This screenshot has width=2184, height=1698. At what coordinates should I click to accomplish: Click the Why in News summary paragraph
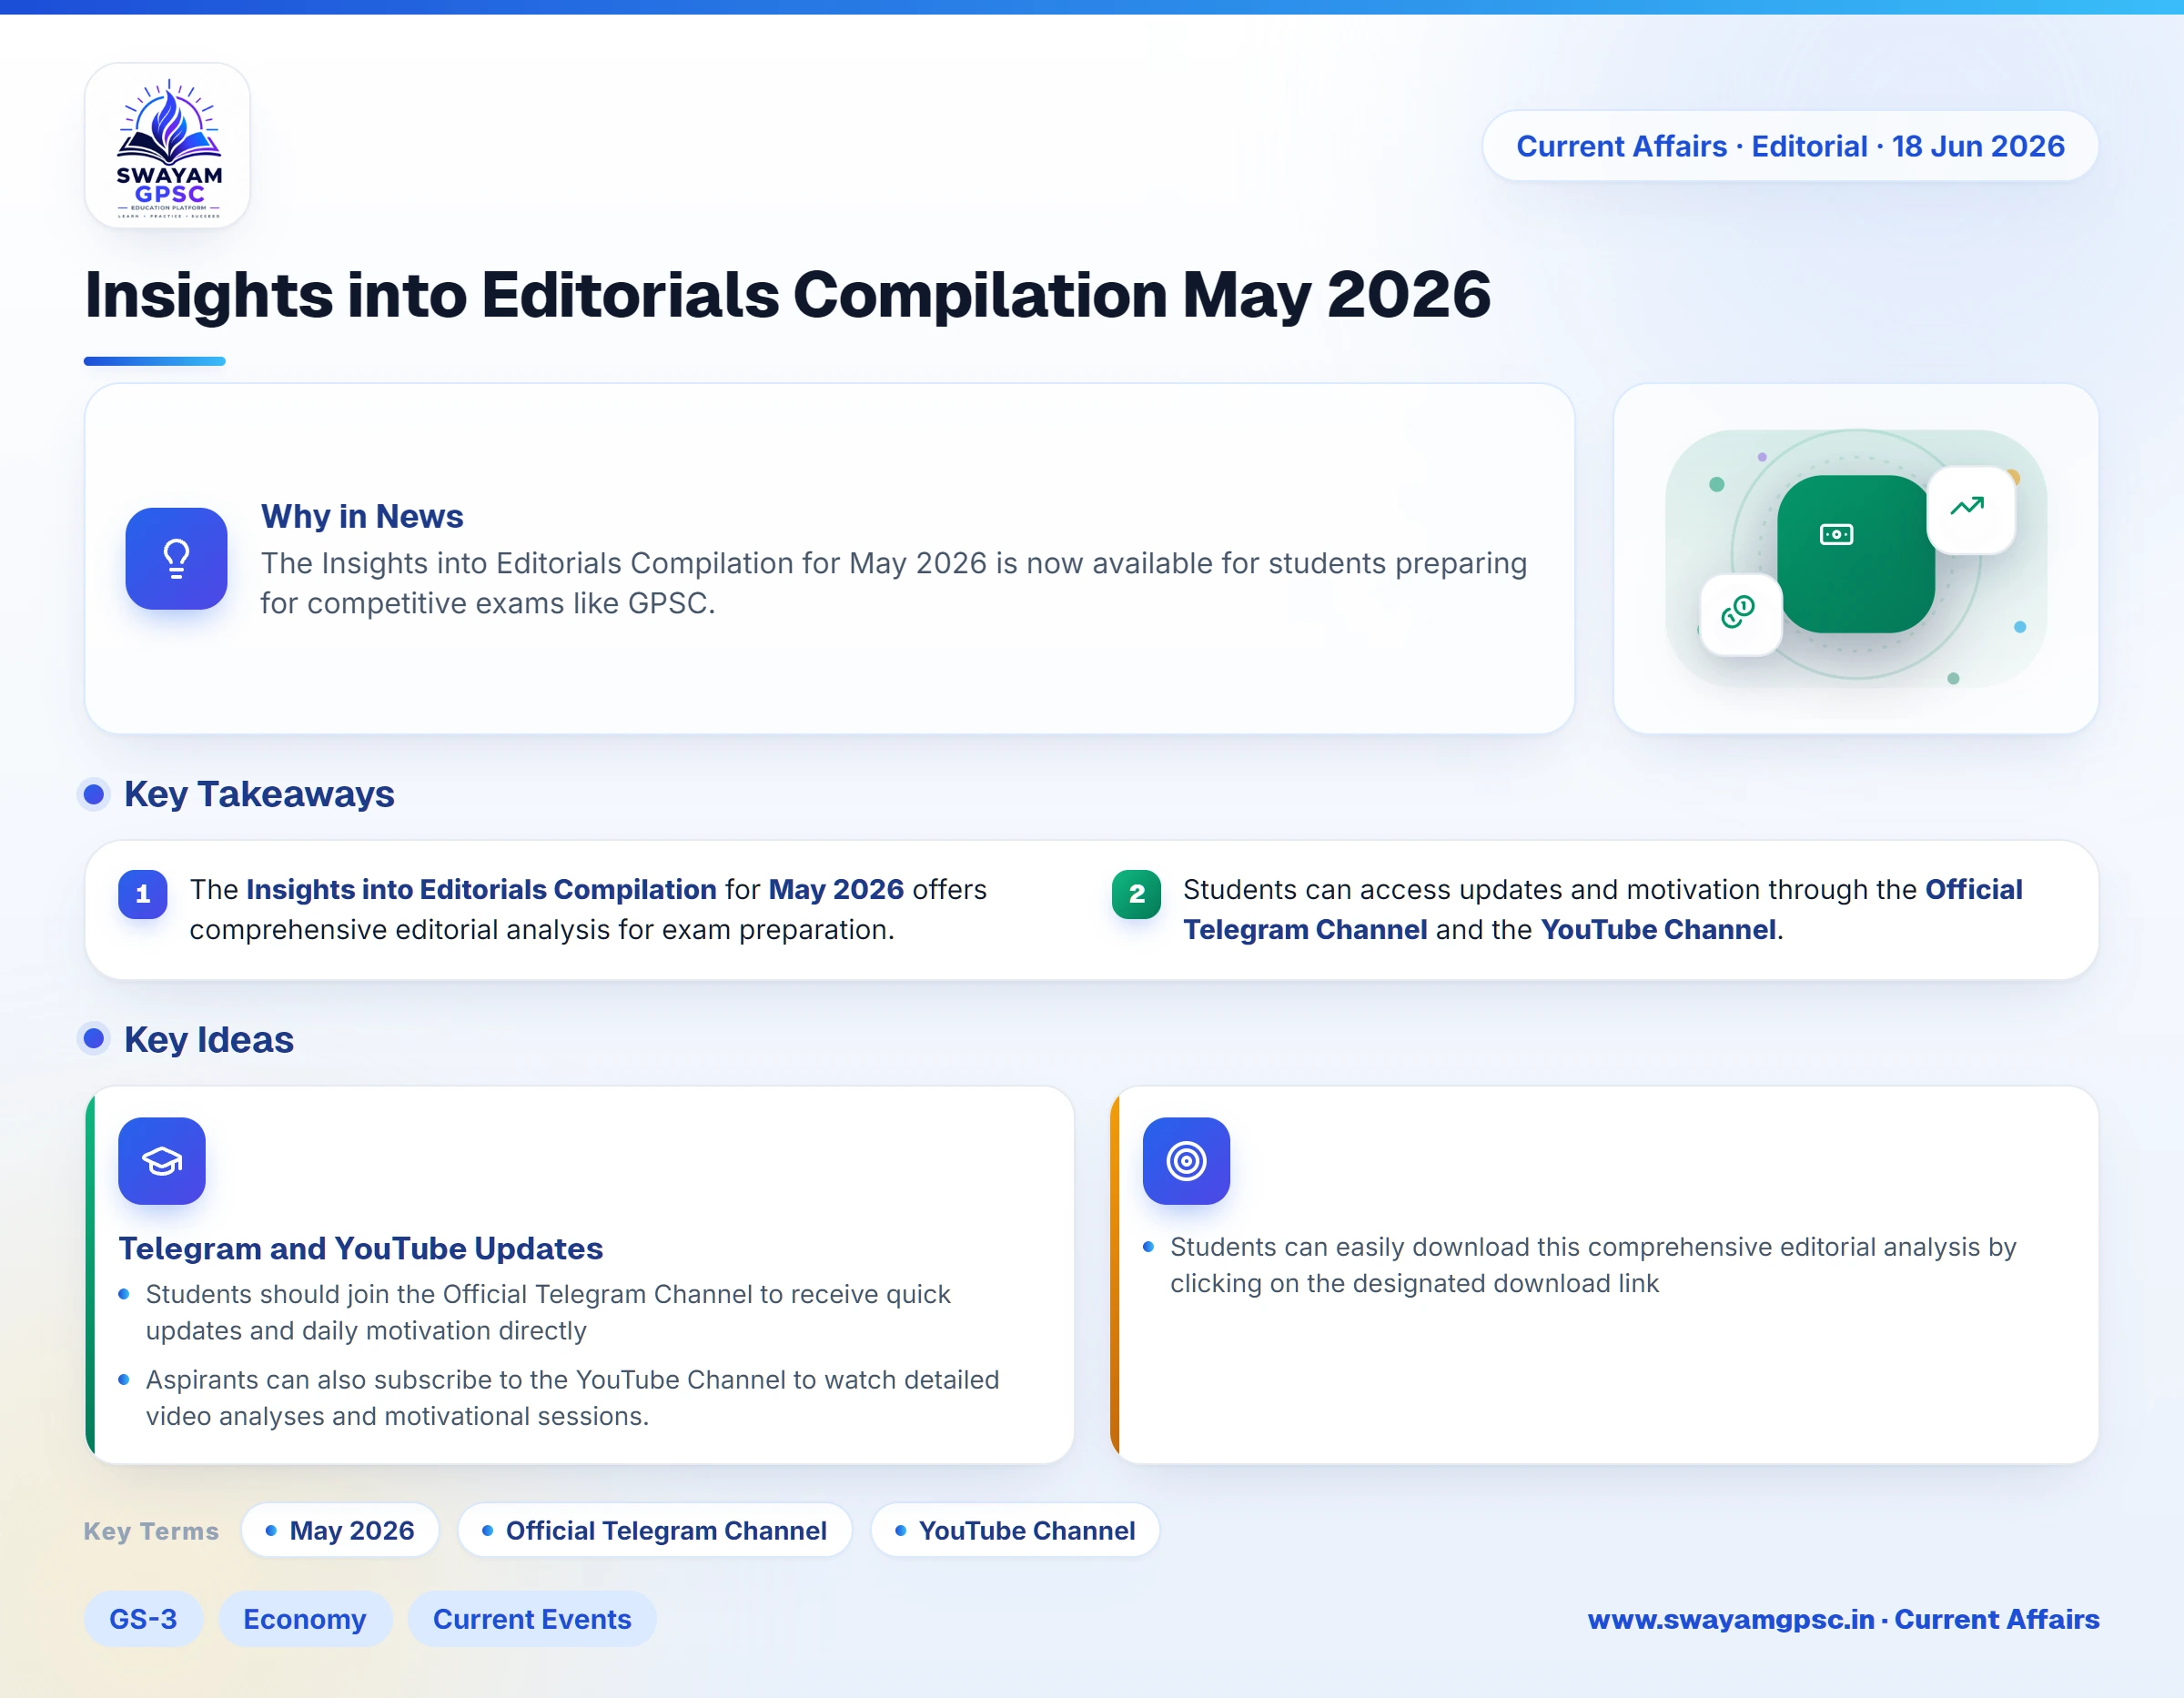894,583
